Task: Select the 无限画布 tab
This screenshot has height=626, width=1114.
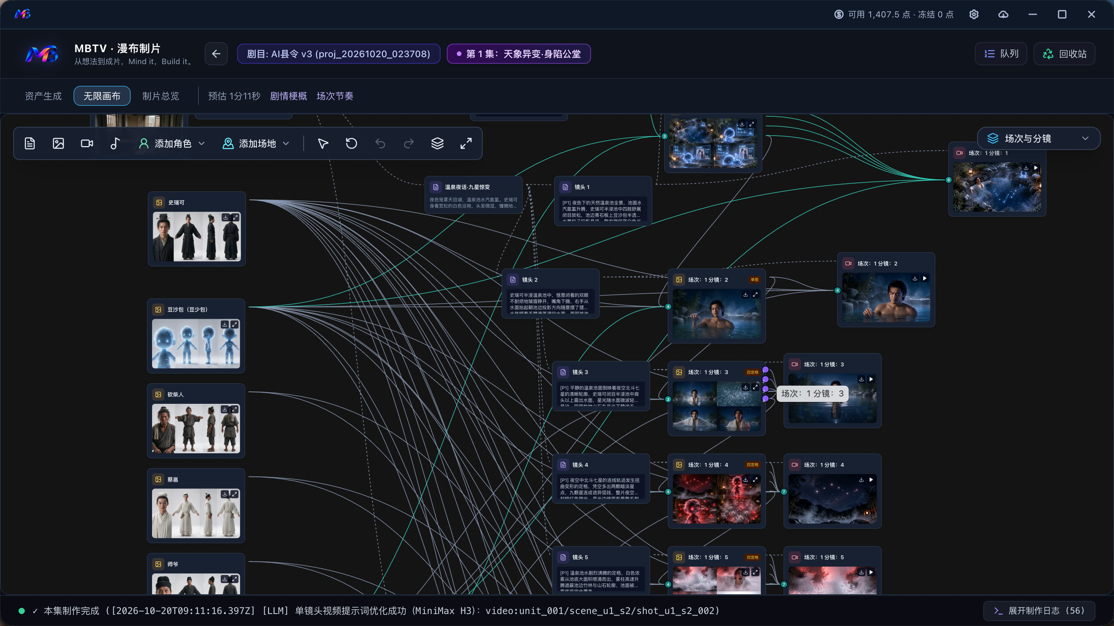Action: [102, 96]
